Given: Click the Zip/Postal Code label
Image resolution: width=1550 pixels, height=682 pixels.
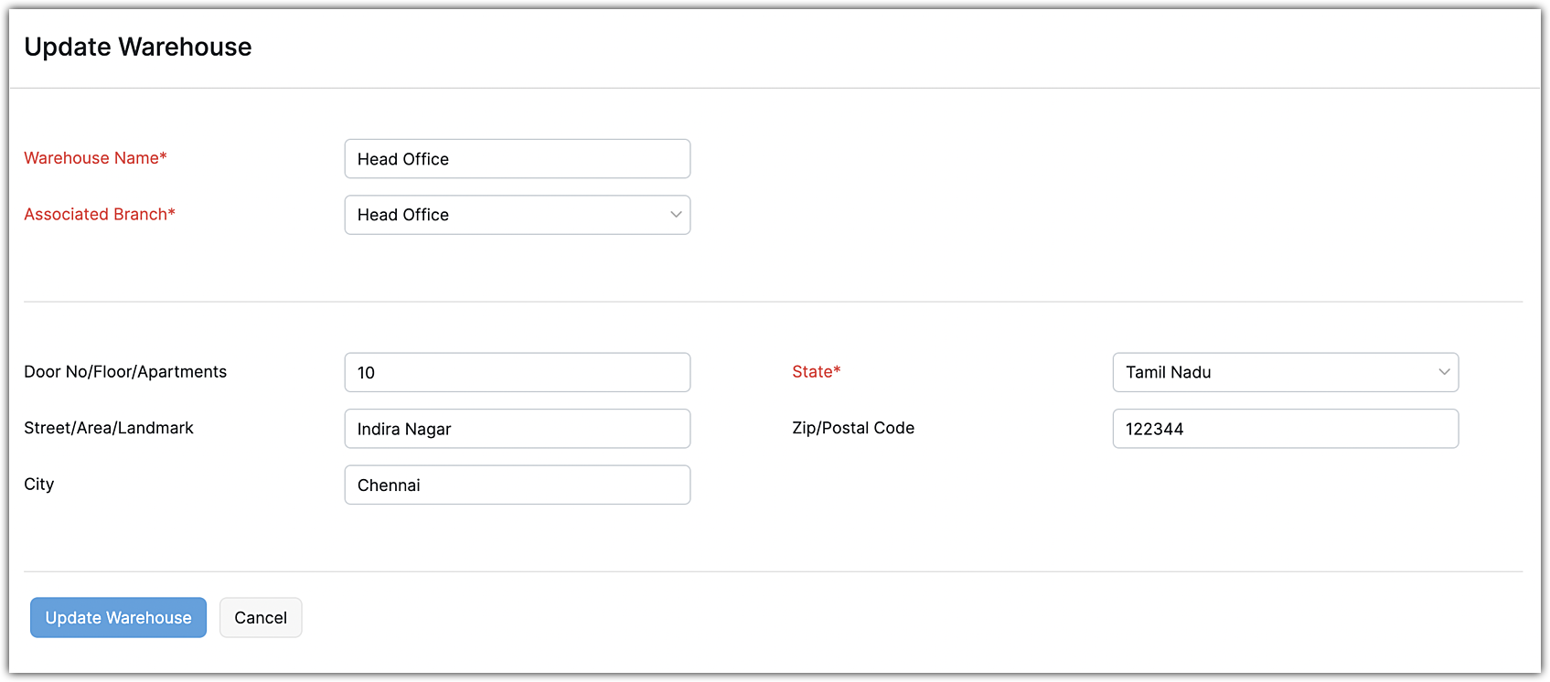Looking at the screenshot, I should point(853,428).
